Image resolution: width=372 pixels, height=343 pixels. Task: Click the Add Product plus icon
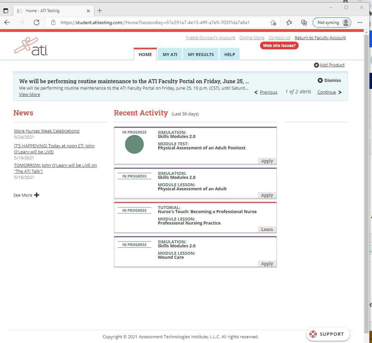pos(316,65)
